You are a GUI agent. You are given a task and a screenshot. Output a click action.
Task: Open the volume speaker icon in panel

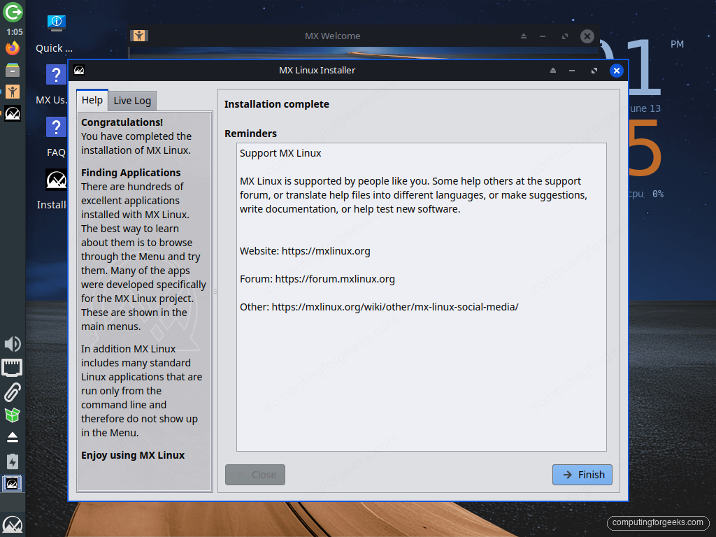pyautogui.click(x=13, y=344)
